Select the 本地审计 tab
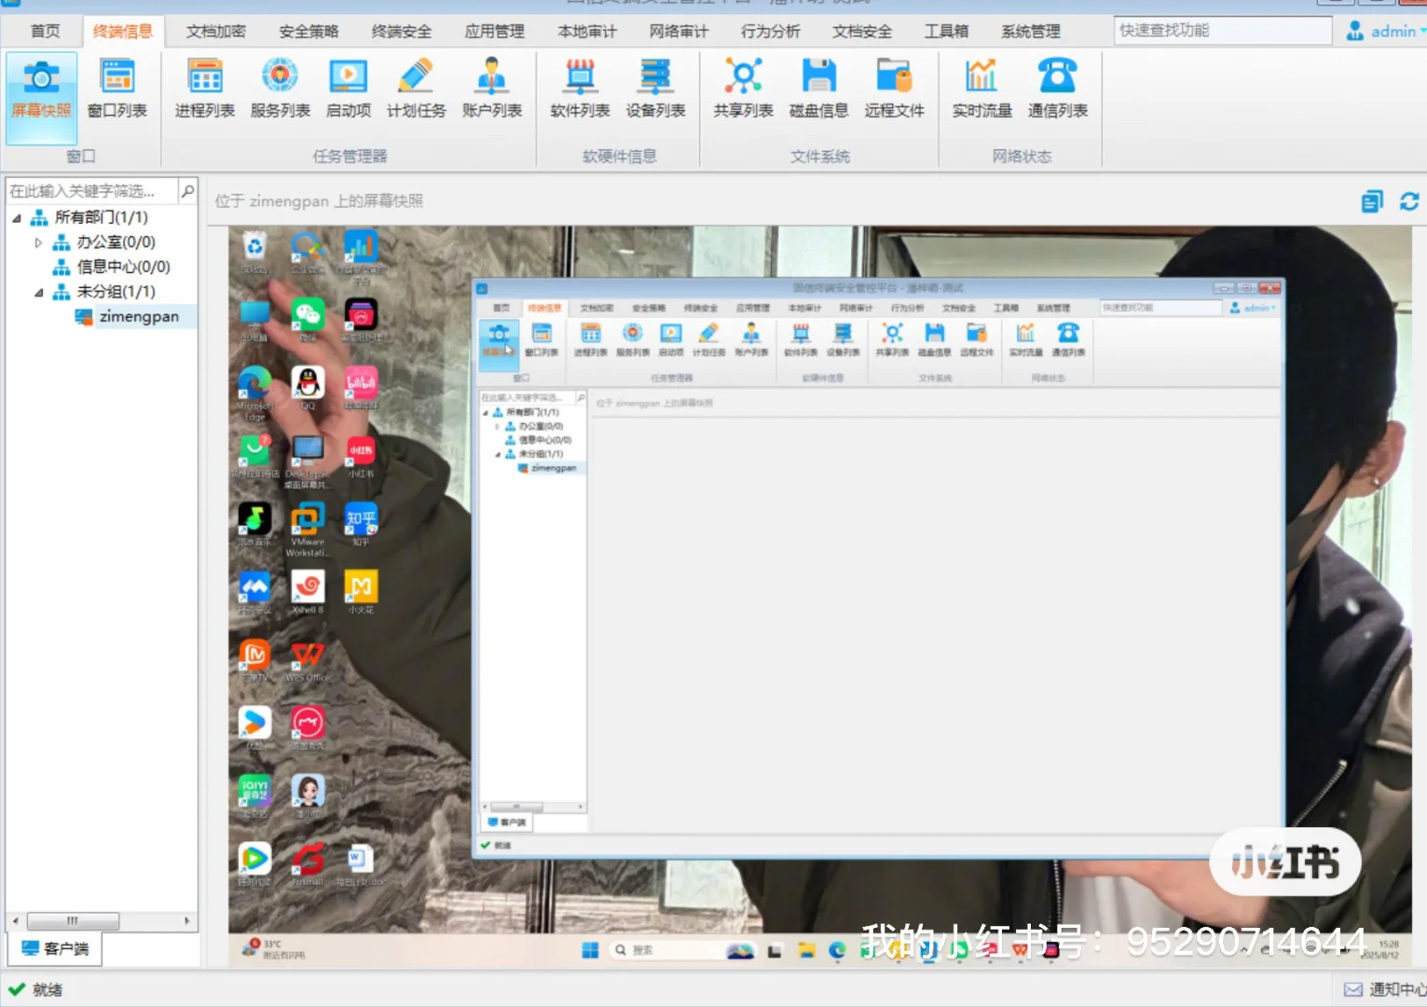Viewport: 1427px width, 1007px height. tap(587, 31)
